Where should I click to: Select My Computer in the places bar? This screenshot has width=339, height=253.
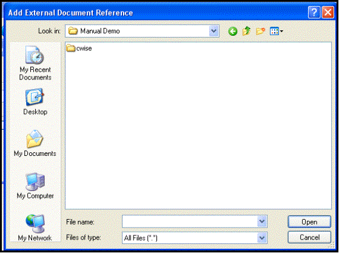click(35, 186)
